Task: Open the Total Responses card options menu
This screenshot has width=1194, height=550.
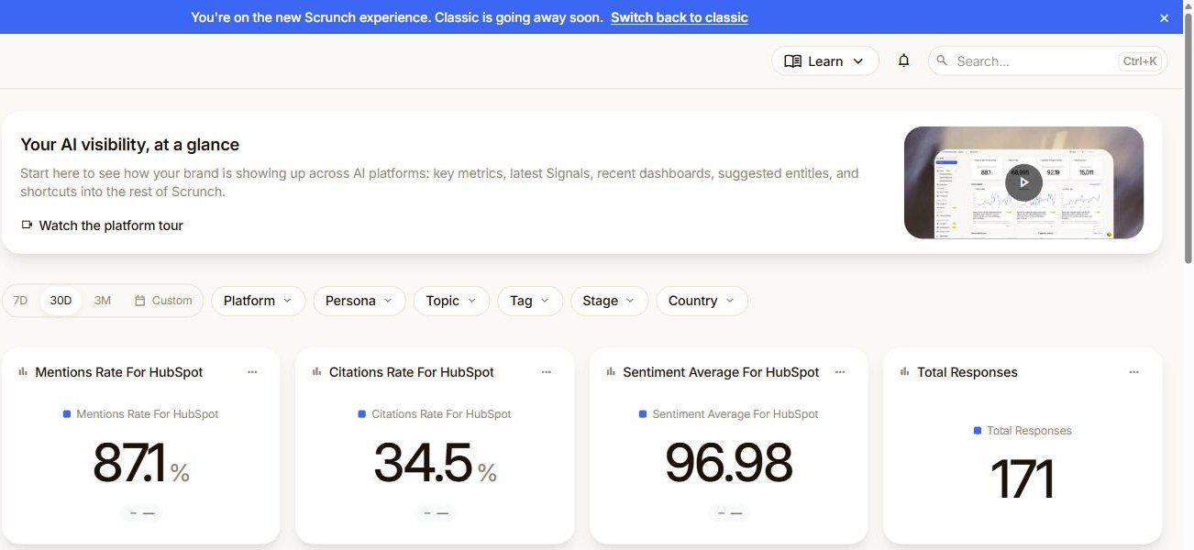Action: (1134, 372)
